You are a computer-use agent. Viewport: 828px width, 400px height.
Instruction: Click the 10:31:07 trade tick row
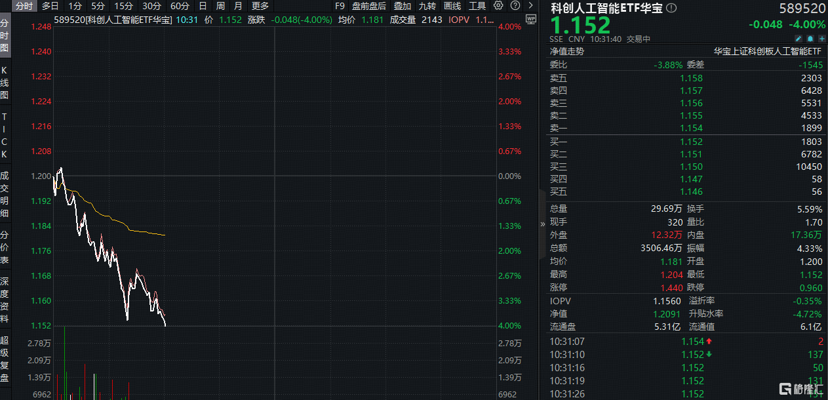point(687,342)
